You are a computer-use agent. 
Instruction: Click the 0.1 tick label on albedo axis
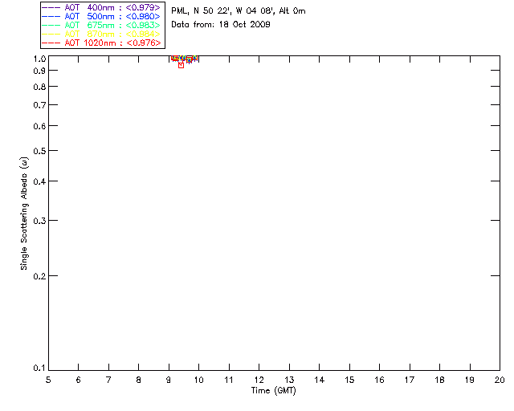click(x=39, y=368)
